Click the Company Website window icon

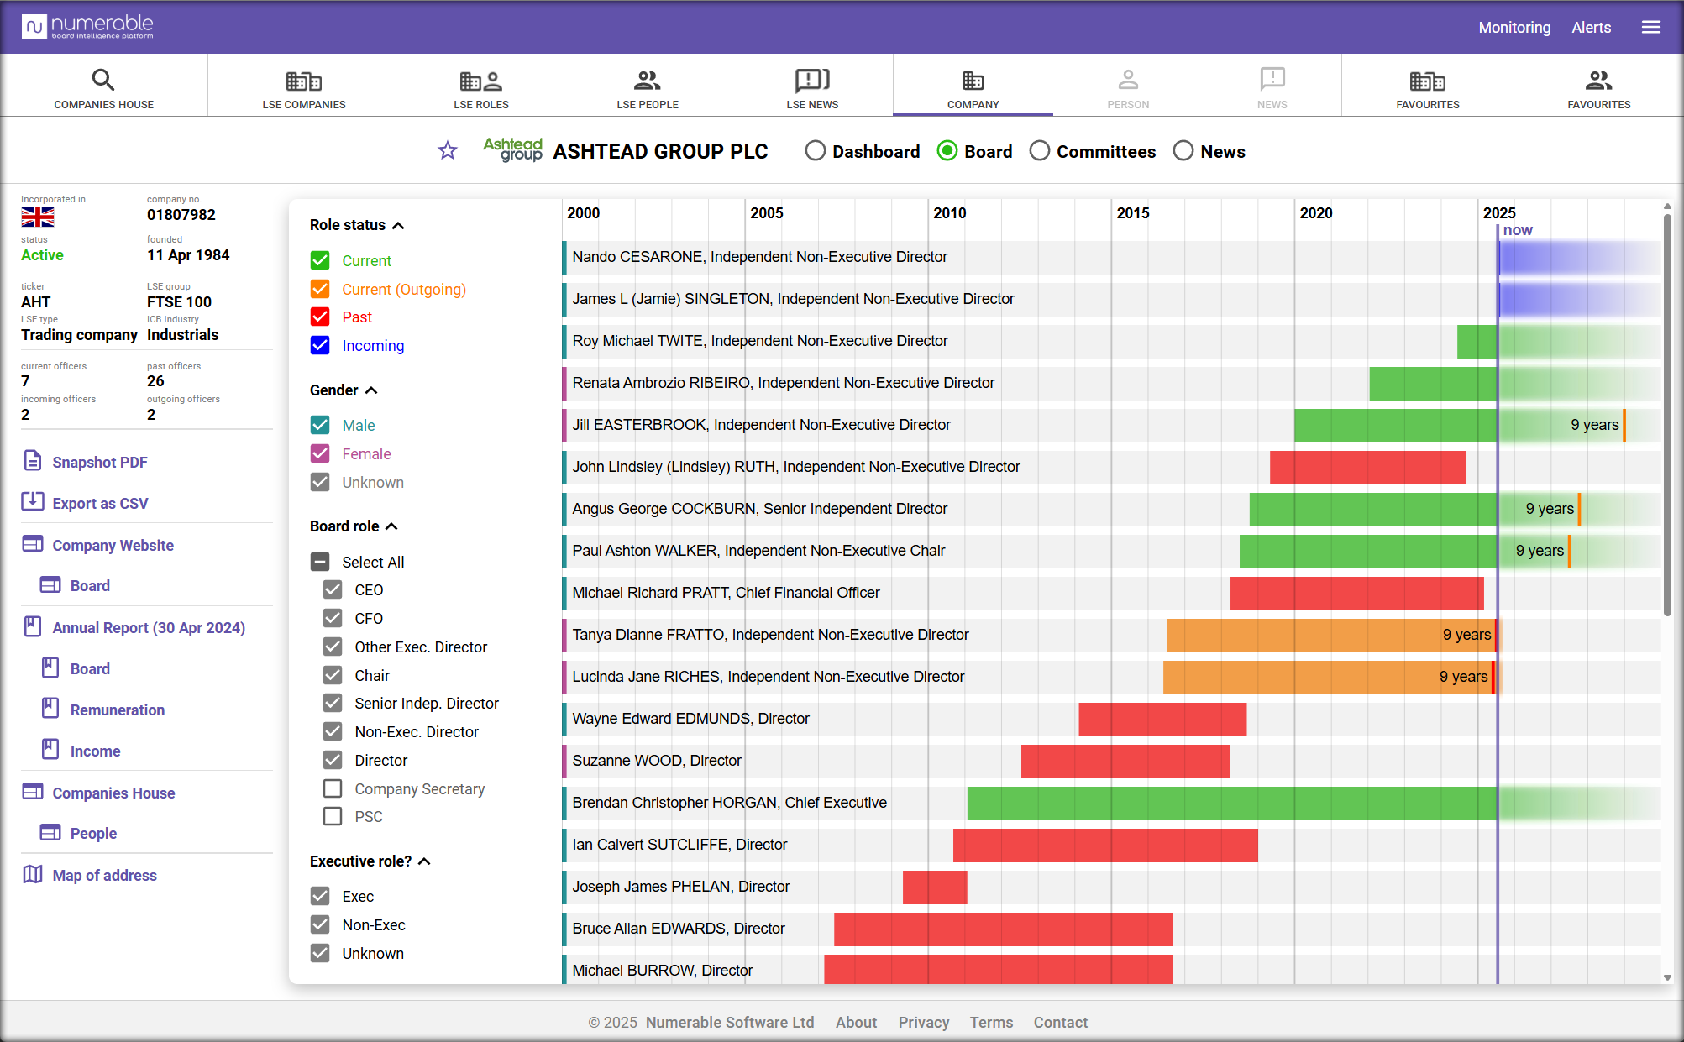tap(33, 544)
